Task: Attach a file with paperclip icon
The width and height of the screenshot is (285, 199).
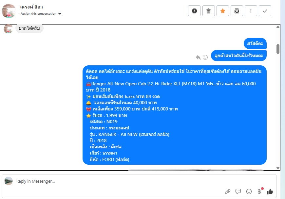Action: (x=228, y=191)
